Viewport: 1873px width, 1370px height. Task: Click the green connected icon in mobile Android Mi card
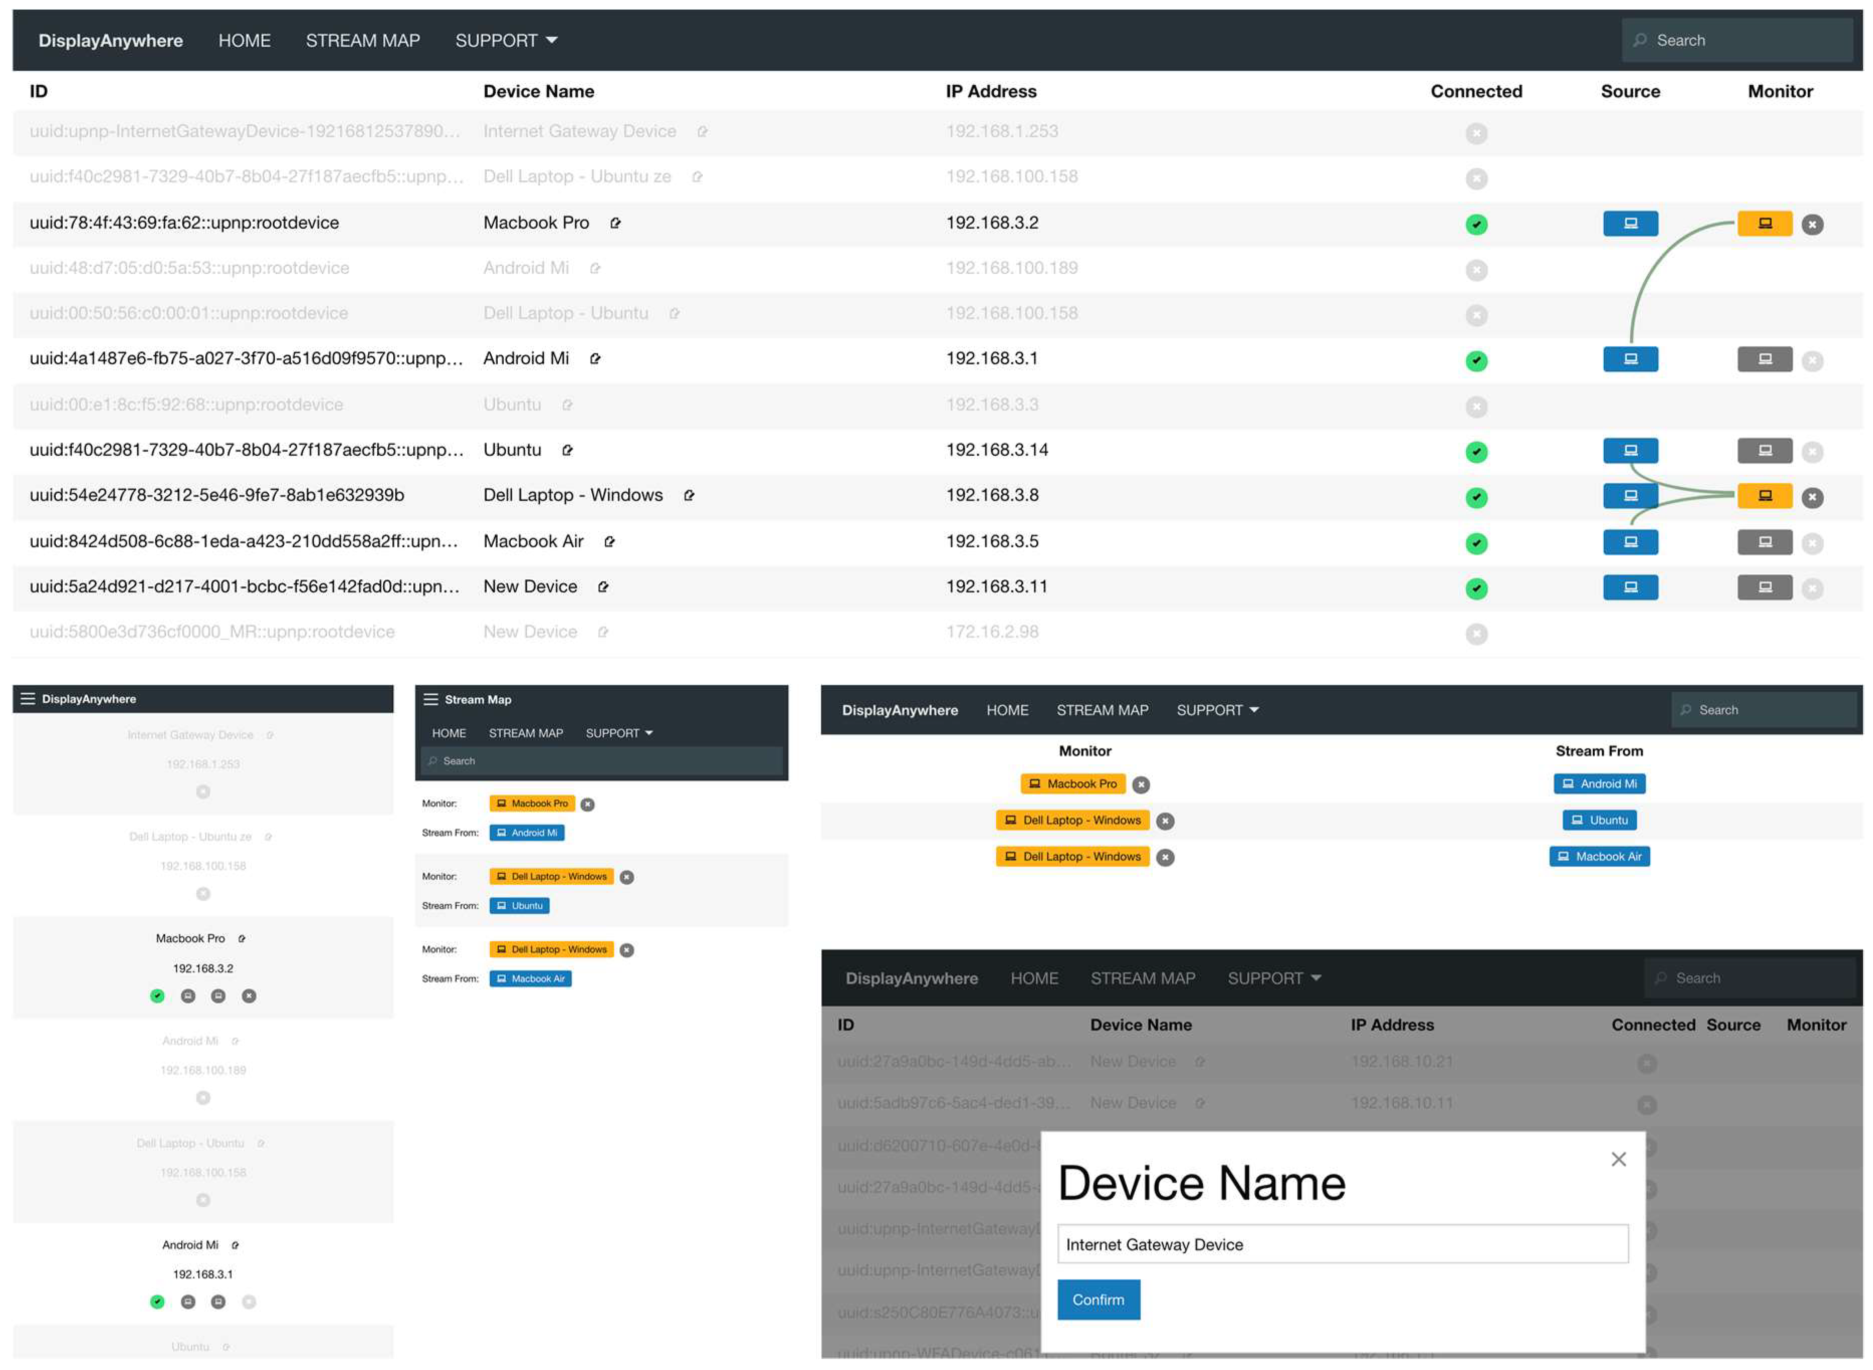click(157, 1302)
